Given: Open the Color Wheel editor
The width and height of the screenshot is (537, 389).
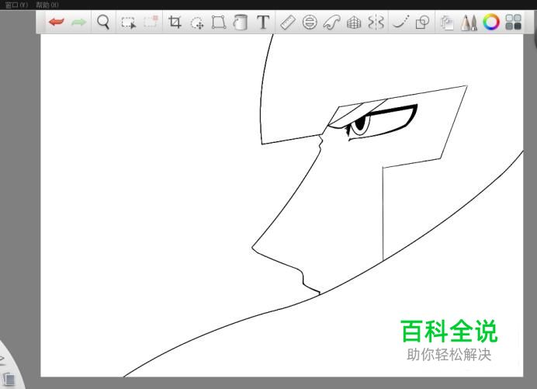Looking at the screenshot, I should (x=491, y=23).
